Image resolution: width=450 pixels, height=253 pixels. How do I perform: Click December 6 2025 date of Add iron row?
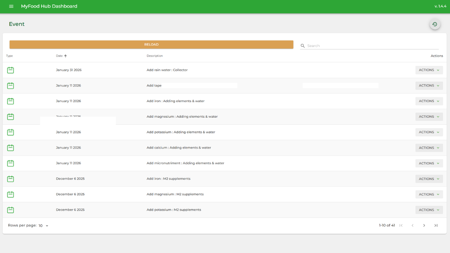pyautogui.click(x=70, y=179)
